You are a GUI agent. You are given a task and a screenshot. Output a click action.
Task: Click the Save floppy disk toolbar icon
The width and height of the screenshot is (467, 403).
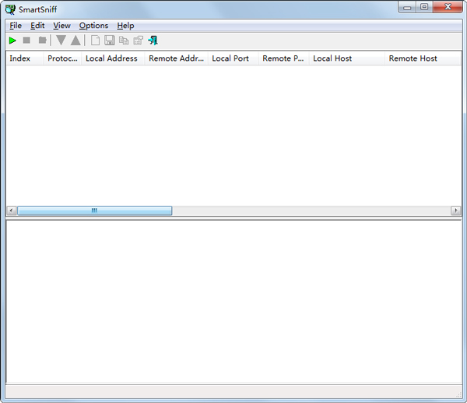[109, 41]
